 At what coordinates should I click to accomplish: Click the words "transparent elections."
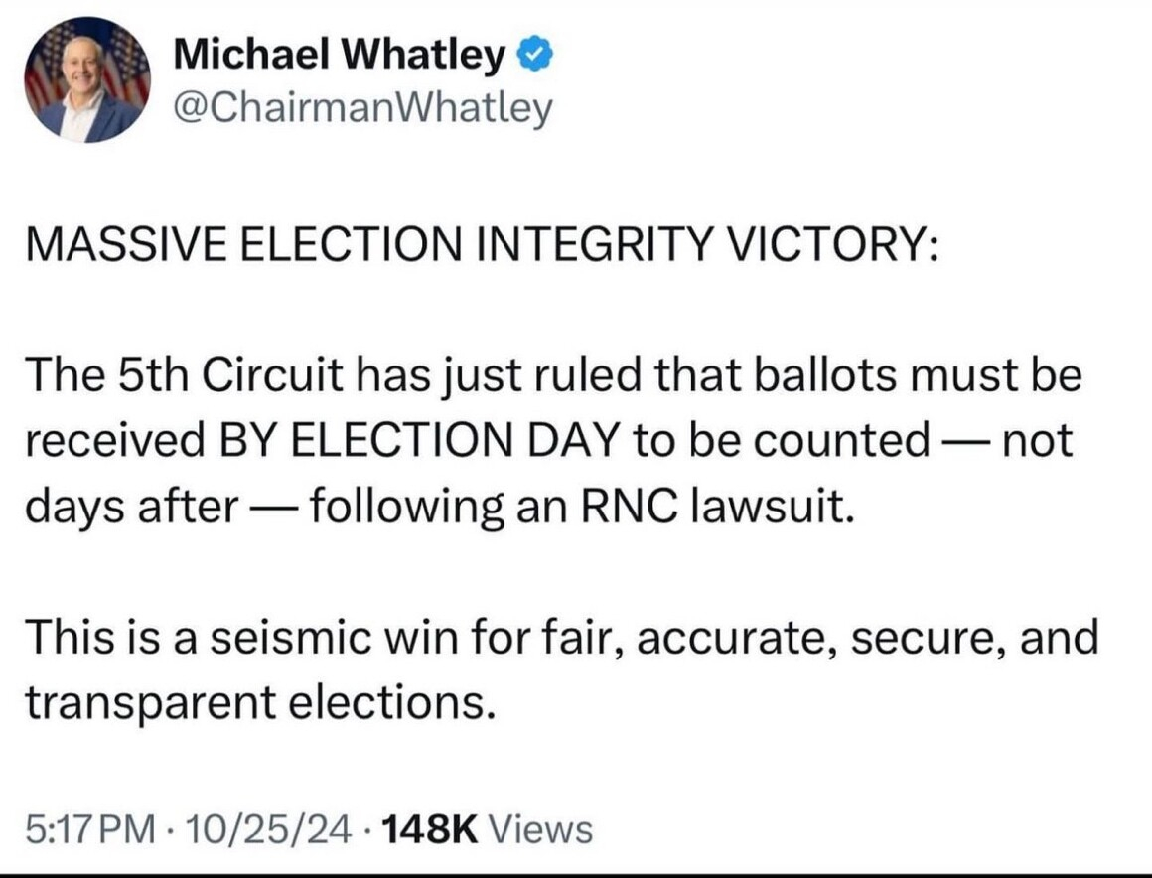tap(258, 701)
